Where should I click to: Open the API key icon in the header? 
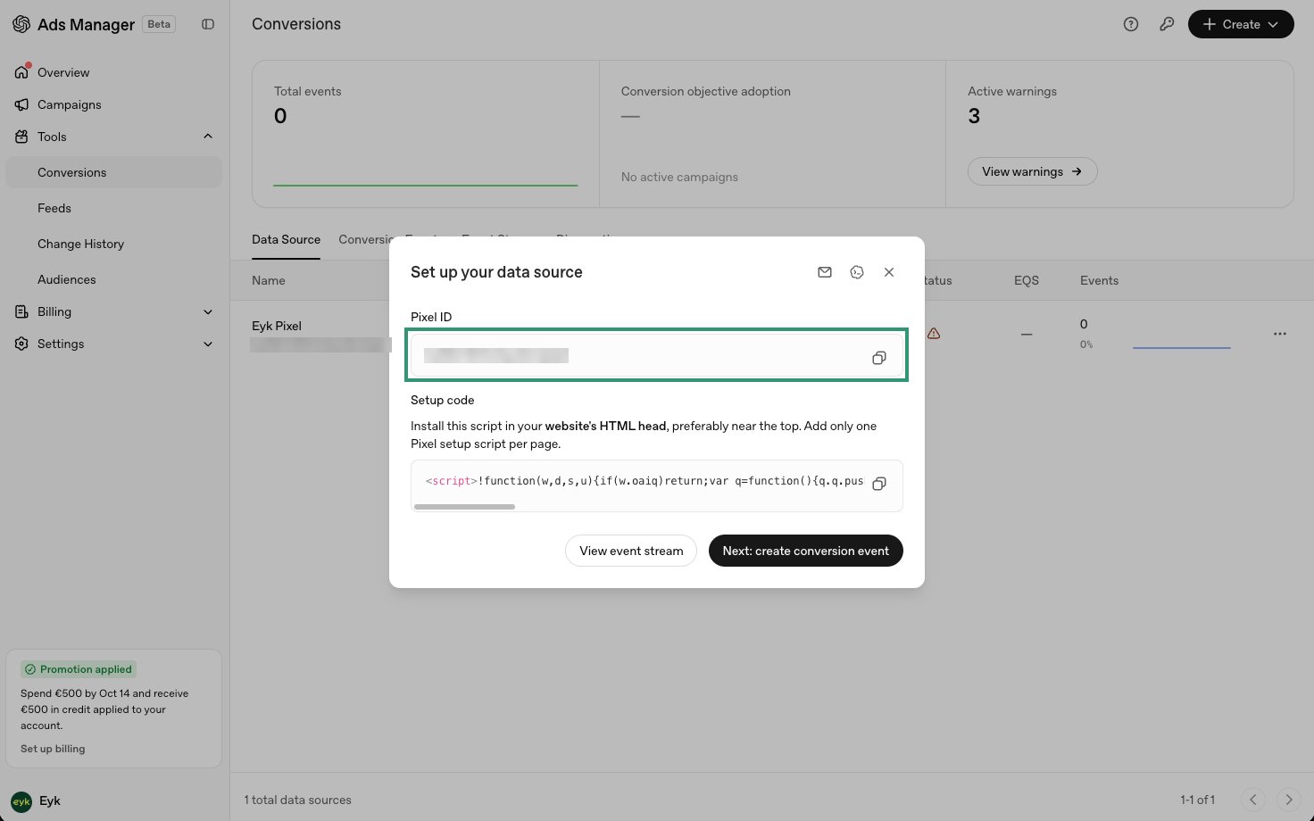click(1167, 24)
